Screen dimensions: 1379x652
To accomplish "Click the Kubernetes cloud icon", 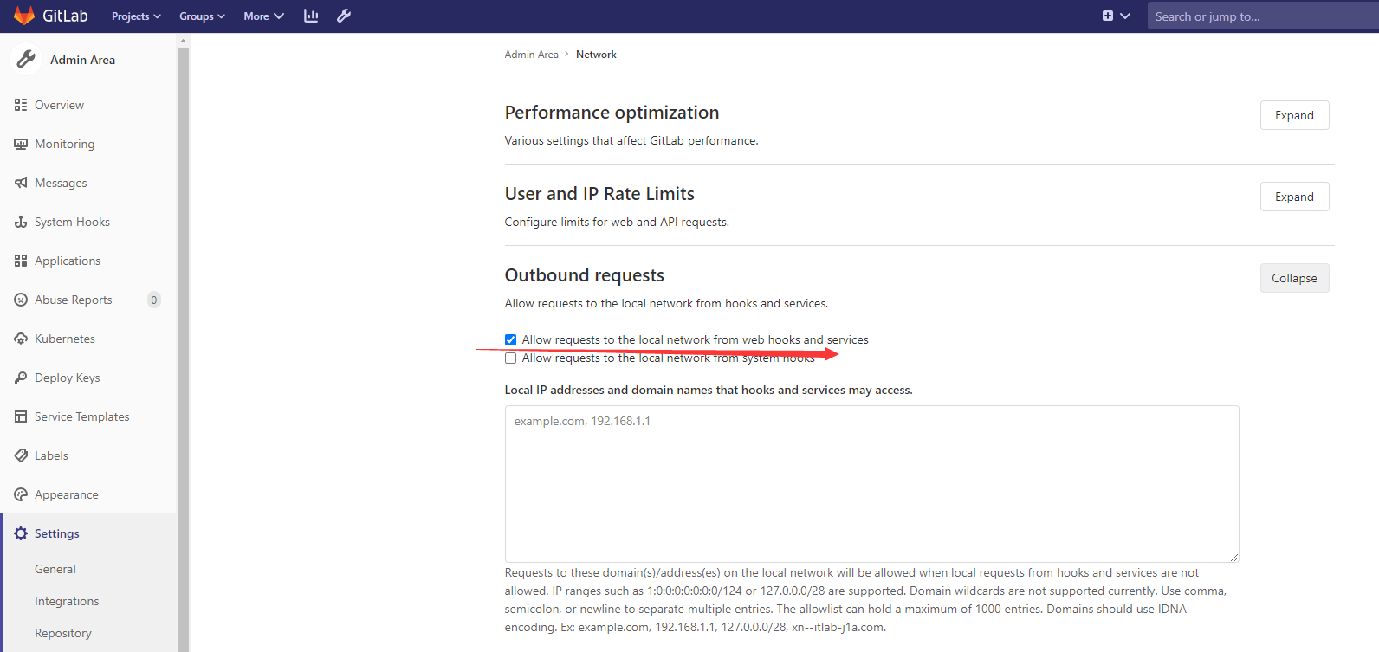I will [x=21, y=339].
